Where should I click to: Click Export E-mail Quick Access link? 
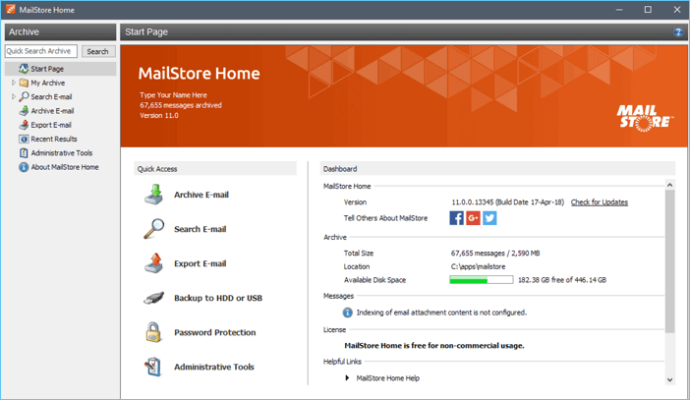tap(201, 263)
